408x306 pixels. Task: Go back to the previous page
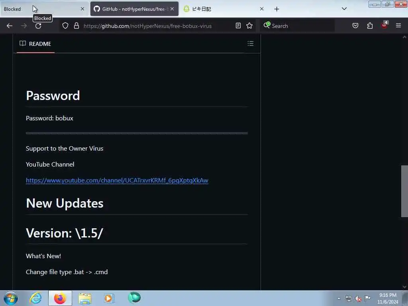coord(10,26)
